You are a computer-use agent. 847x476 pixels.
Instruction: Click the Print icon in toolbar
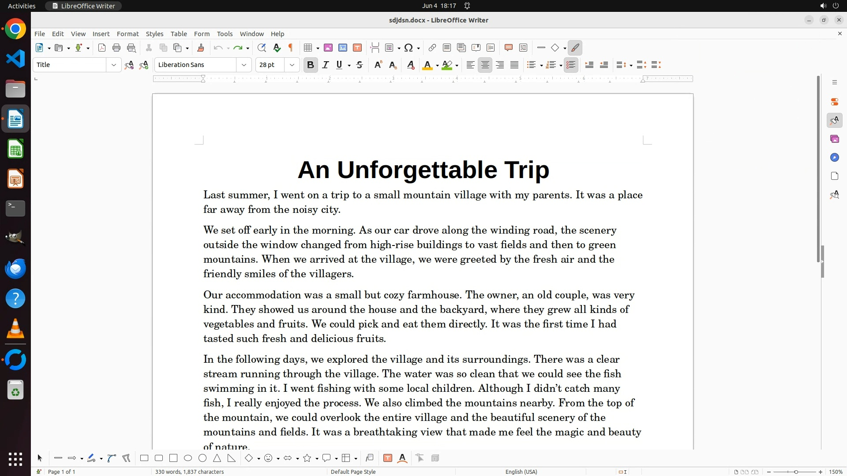point(116,48)
